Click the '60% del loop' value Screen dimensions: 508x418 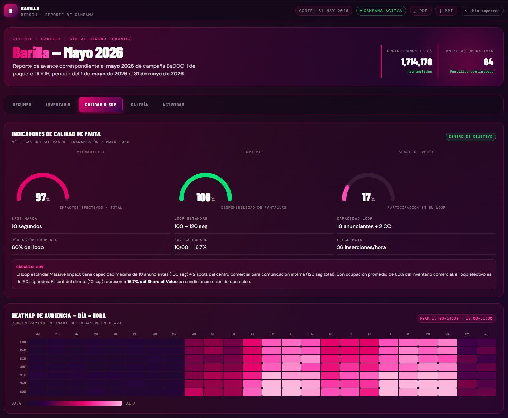[x=28, y=247]
